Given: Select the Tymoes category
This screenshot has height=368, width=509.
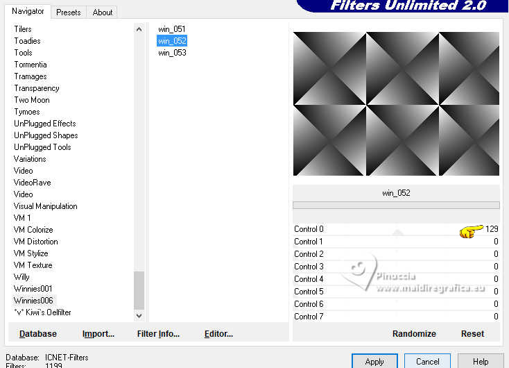Looking at the screenshot, I should coord(27,112).
